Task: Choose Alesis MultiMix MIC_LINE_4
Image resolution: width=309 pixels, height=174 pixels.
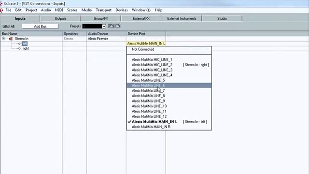Action: tap(169, 75)
